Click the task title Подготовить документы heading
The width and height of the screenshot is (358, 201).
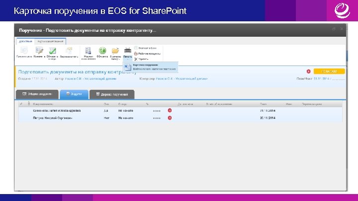[77, 72]
